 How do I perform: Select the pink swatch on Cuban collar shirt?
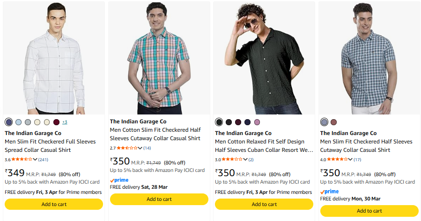pyautogui.click(x=257, y=122)
